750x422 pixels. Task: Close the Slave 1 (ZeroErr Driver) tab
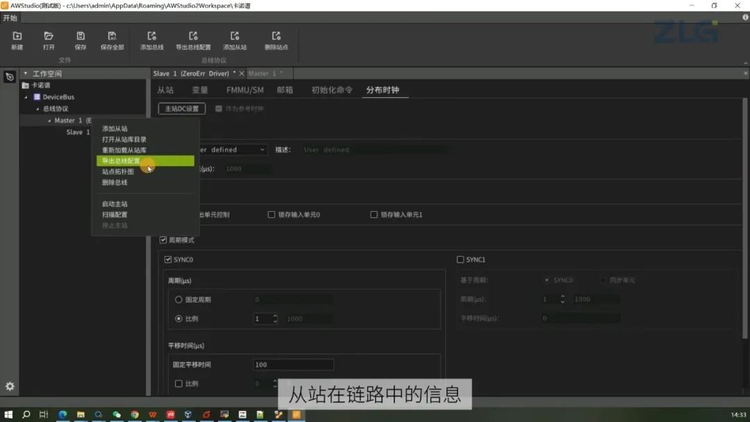point(242,74)
